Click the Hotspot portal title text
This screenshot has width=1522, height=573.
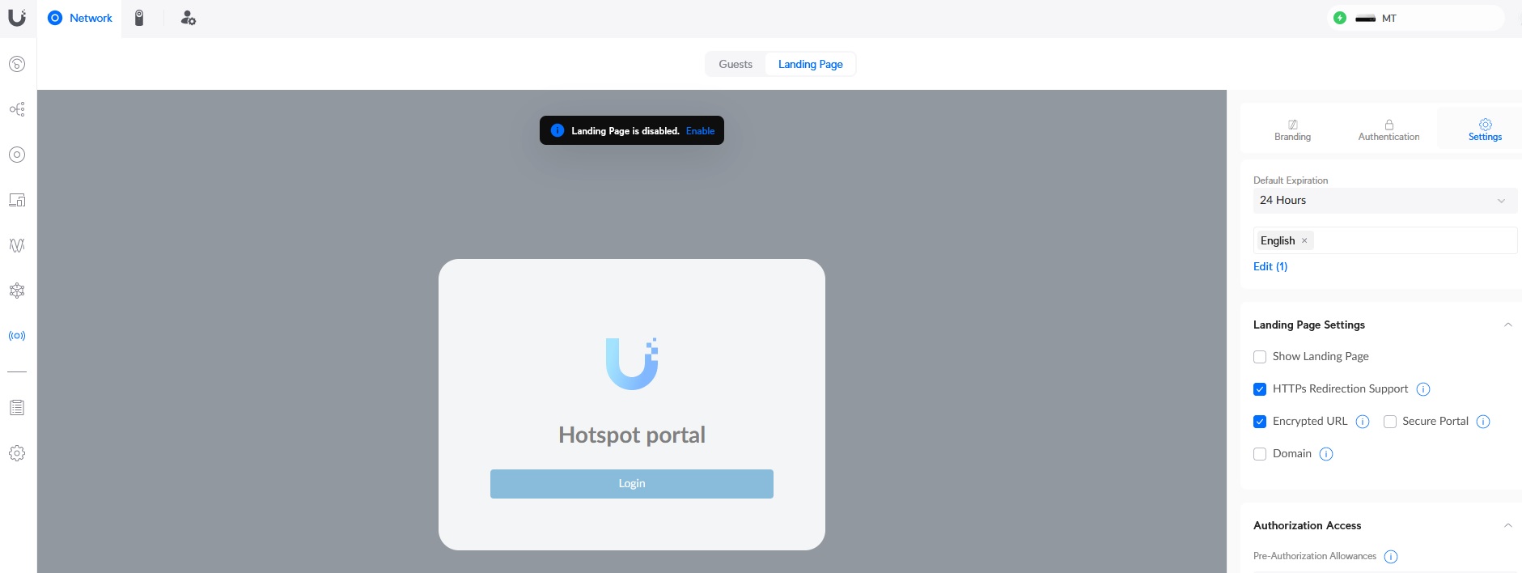pos(632,435)
